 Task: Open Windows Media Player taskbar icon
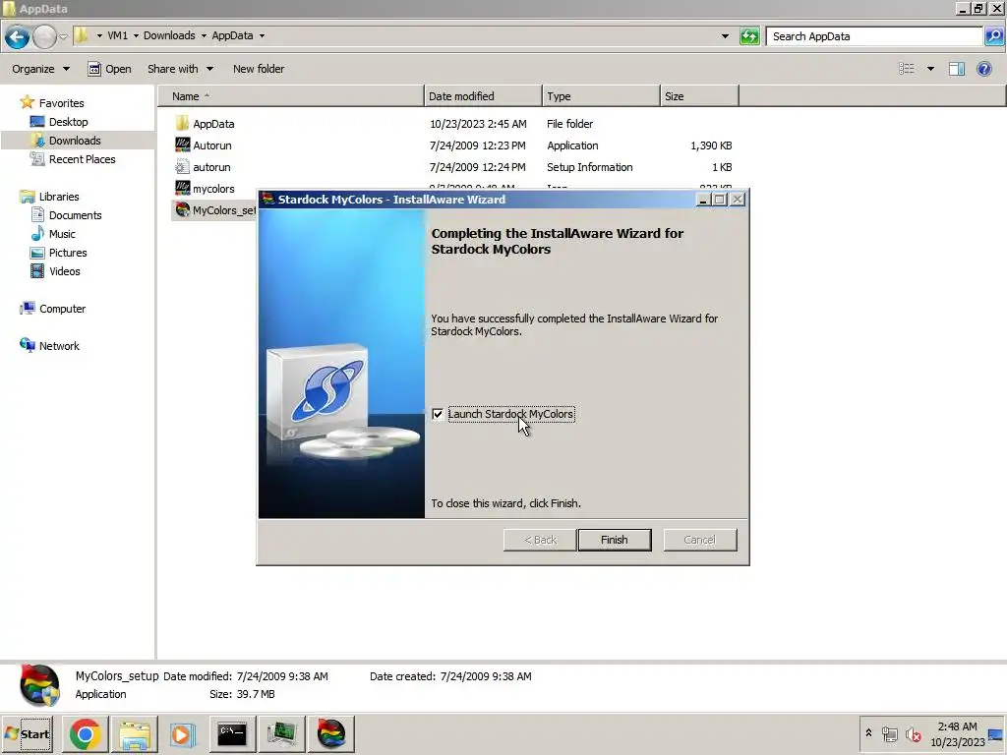[182, 733]
